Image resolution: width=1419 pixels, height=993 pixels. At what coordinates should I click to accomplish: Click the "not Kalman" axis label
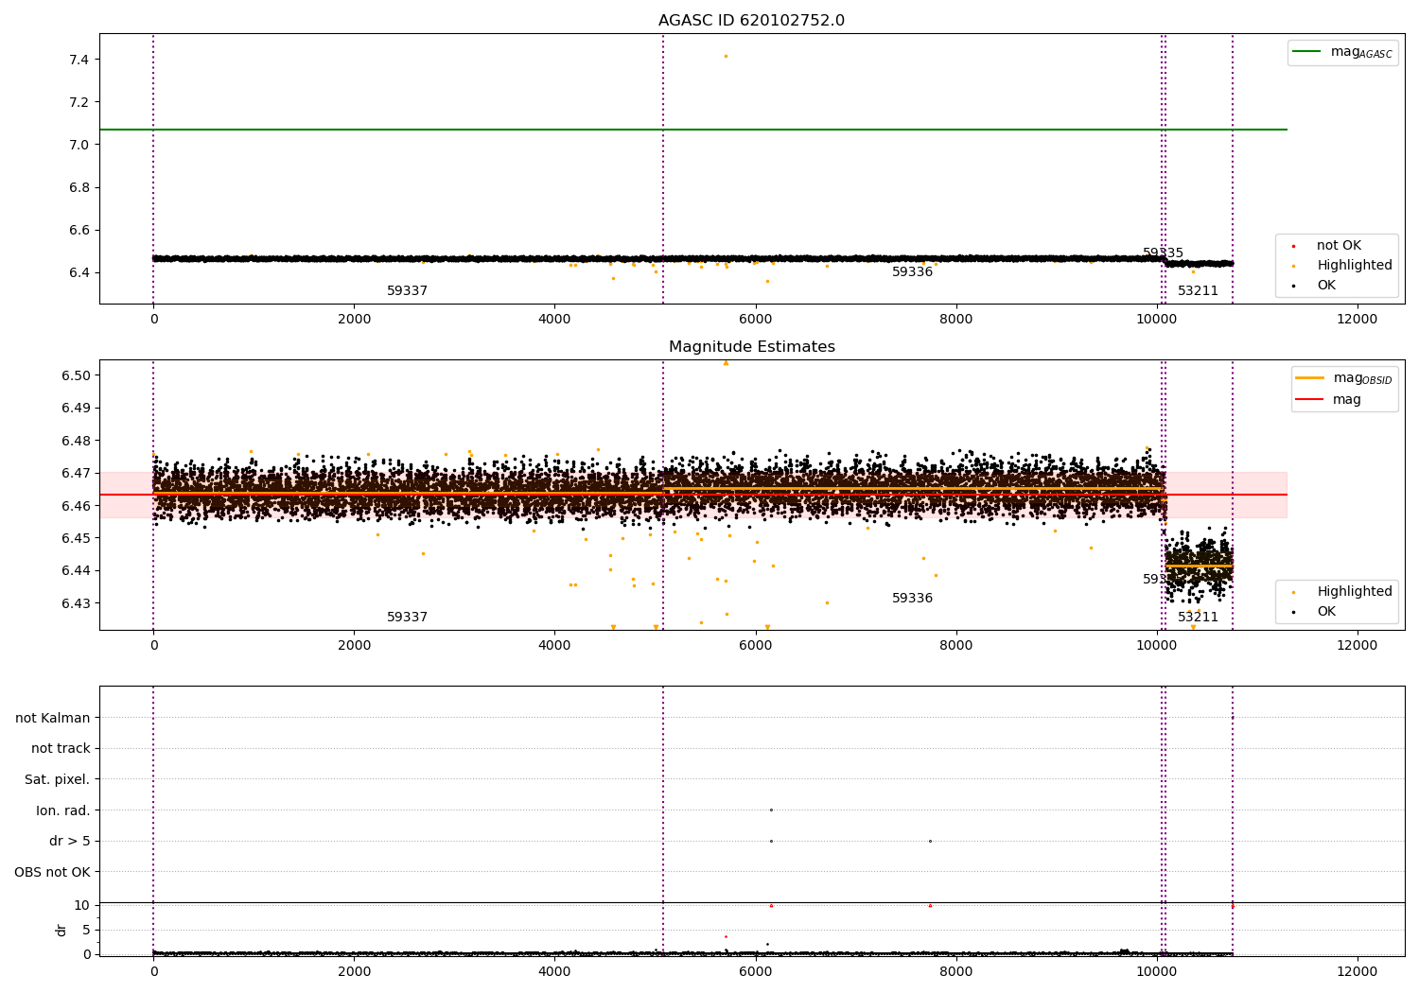(53, 718)
